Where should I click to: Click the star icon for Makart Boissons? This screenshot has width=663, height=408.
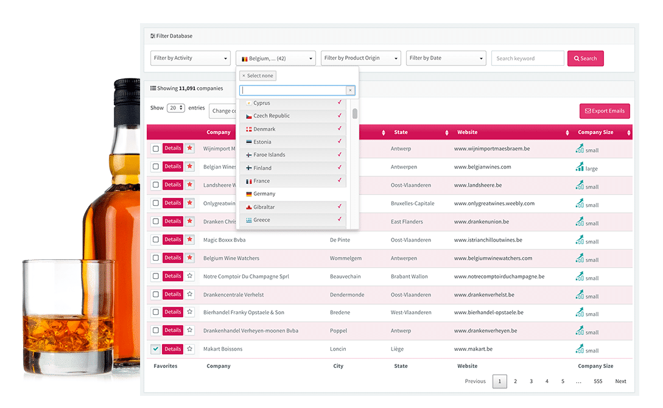189,349
